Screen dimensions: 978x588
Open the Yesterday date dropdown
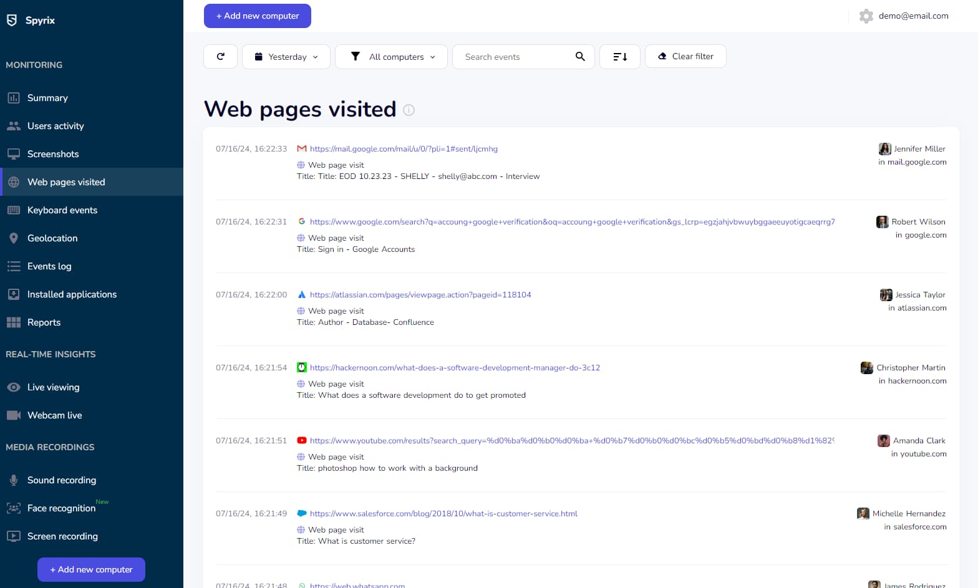[286, 57]
